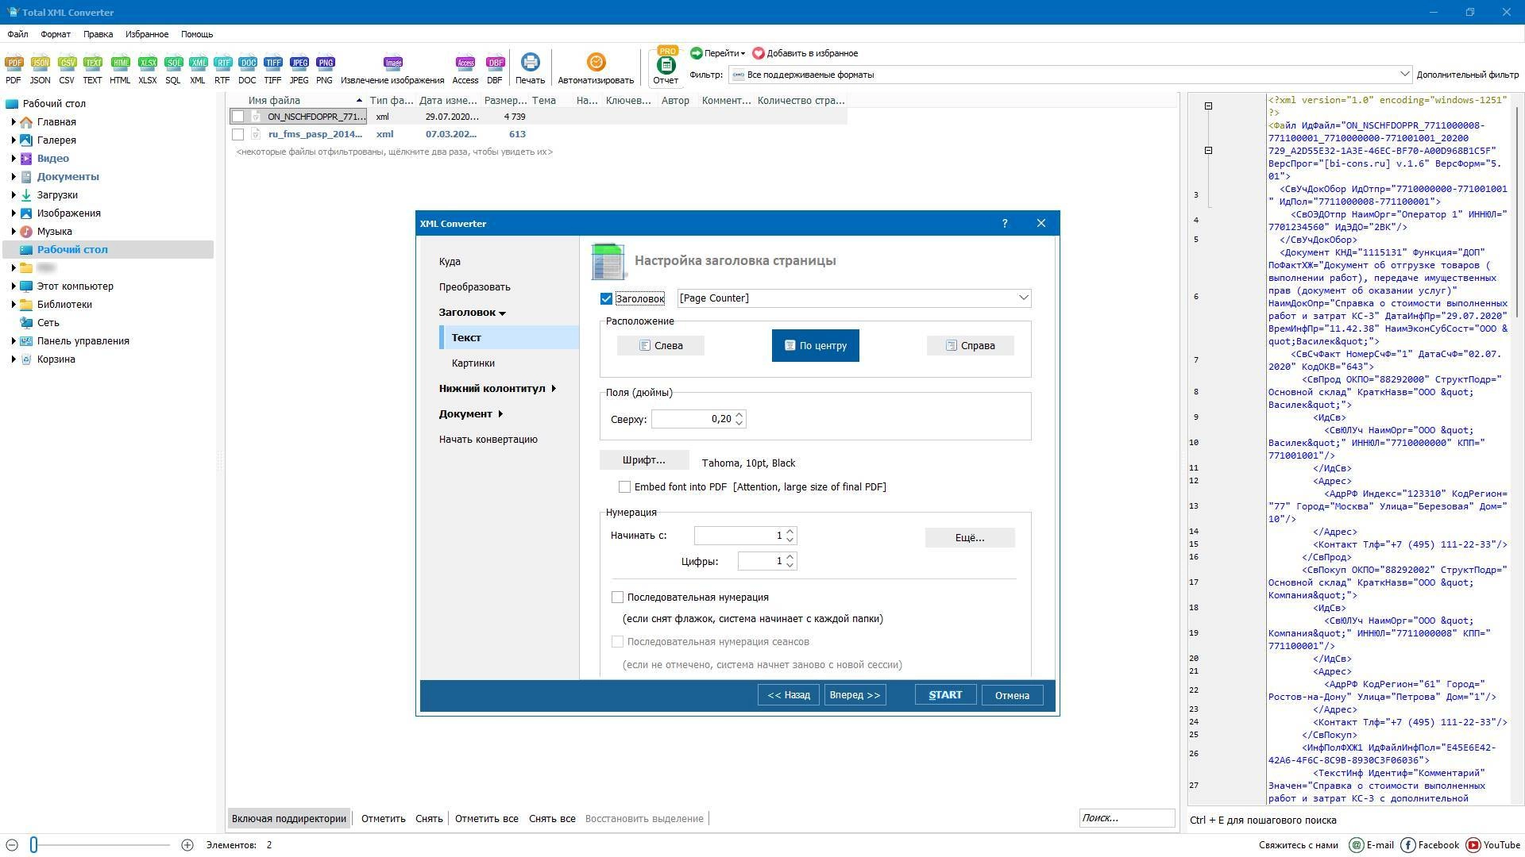Open the [Page Counter] dropdown
This screenshot has height=857, width=1525.
(1023, 298)
